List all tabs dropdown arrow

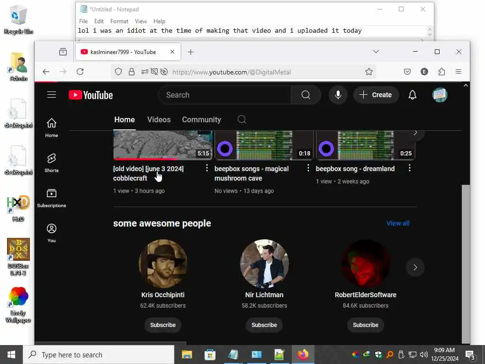[x=376, y=51]
